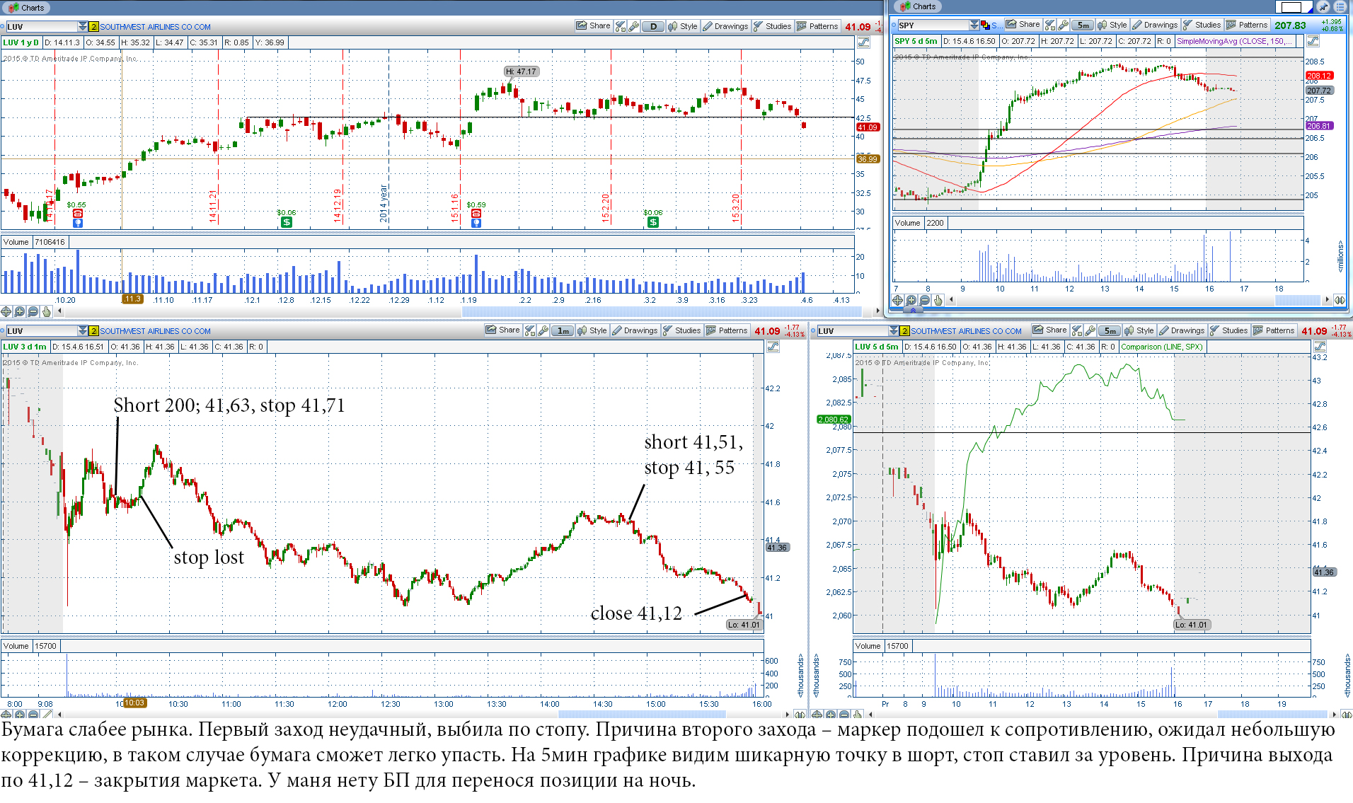Open list menu icon at top-right corner

[x=1340, y=7]
